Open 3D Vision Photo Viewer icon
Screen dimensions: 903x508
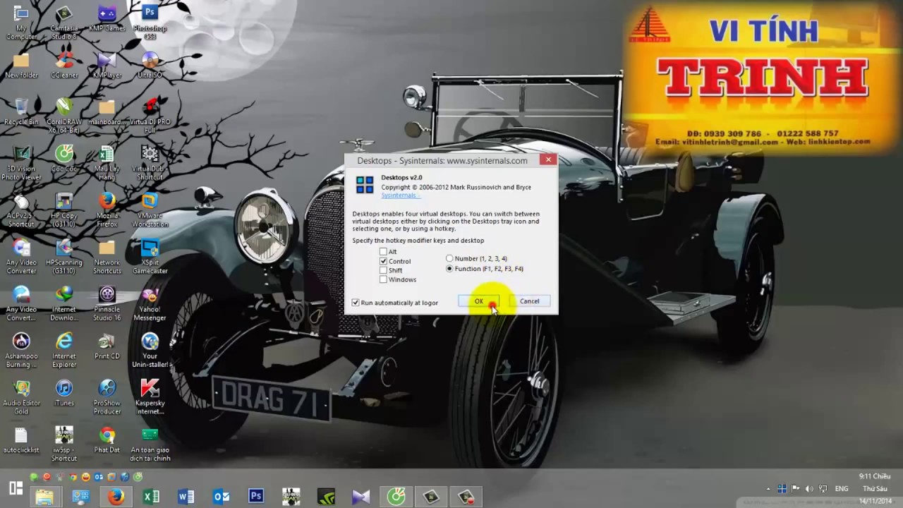(x=21, y=162)
